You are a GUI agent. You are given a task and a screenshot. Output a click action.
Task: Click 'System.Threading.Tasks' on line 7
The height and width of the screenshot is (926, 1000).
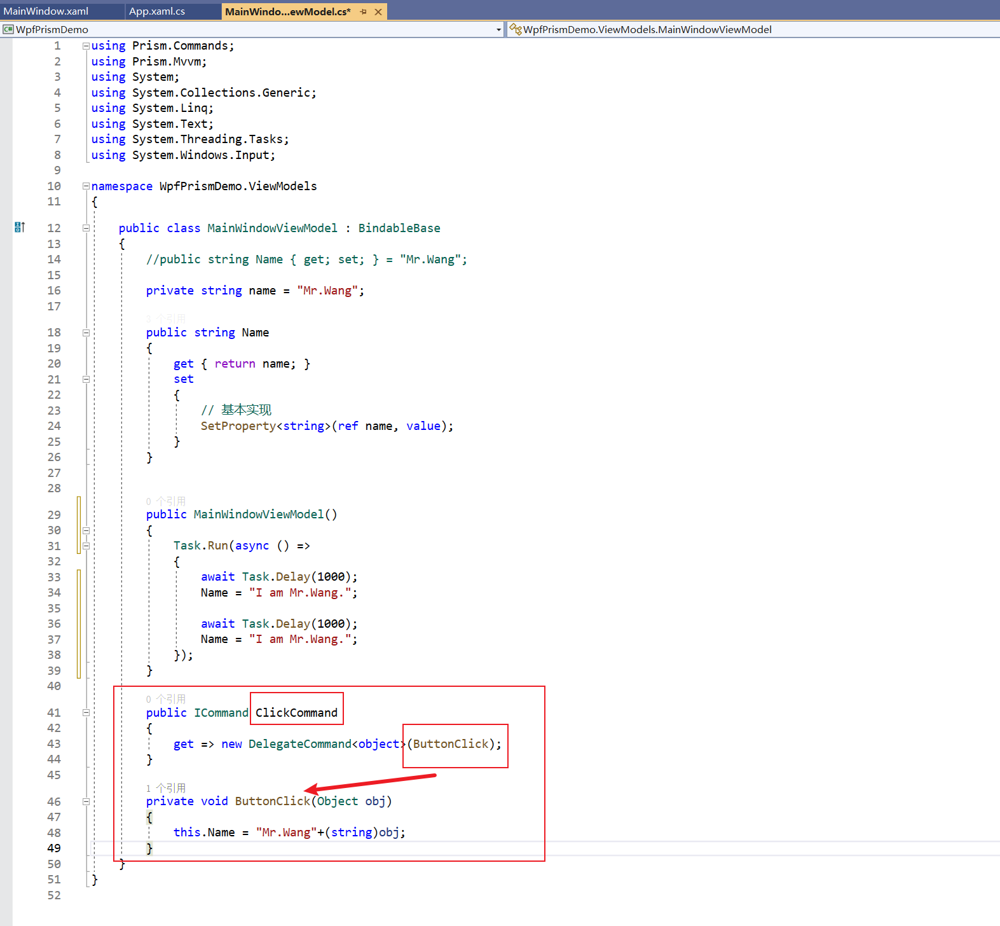207,139
